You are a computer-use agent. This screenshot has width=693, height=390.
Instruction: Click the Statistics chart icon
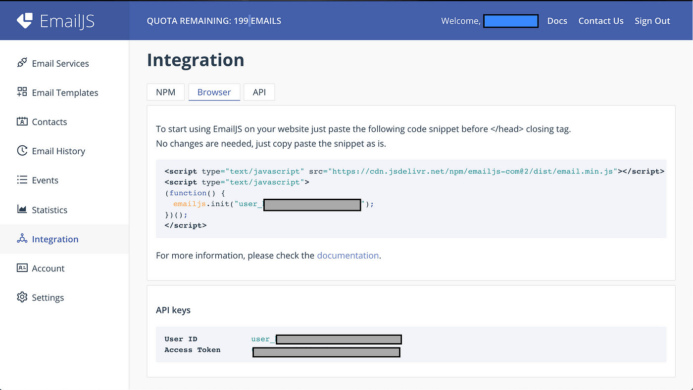22,209
